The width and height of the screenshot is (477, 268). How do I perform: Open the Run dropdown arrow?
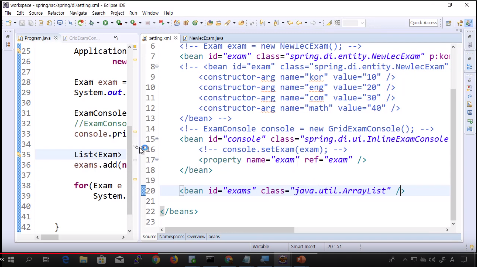(x=112, y=23)
